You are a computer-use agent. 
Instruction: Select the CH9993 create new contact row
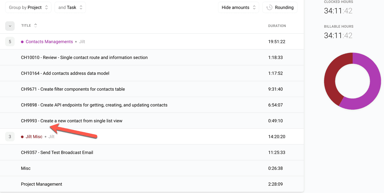click(x=72, y=121)
